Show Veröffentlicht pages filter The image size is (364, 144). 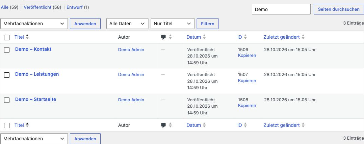37,7
